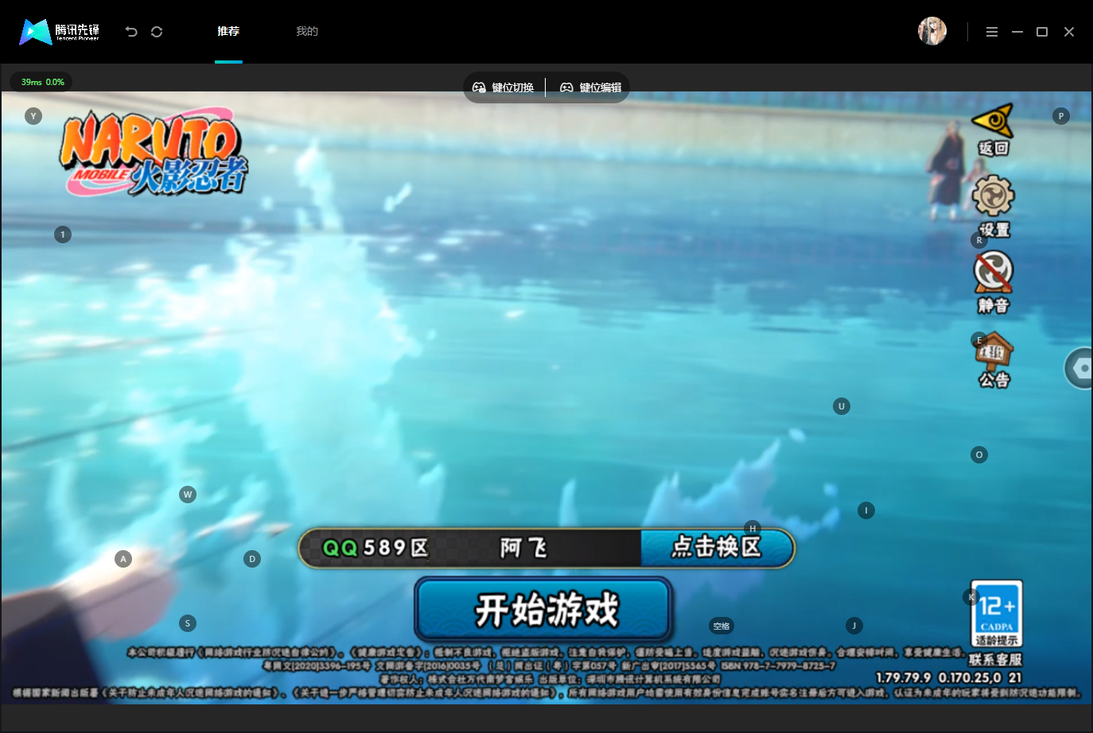
Task: Click the Tencent Pioneer logo
Action: tap(60, 32)
